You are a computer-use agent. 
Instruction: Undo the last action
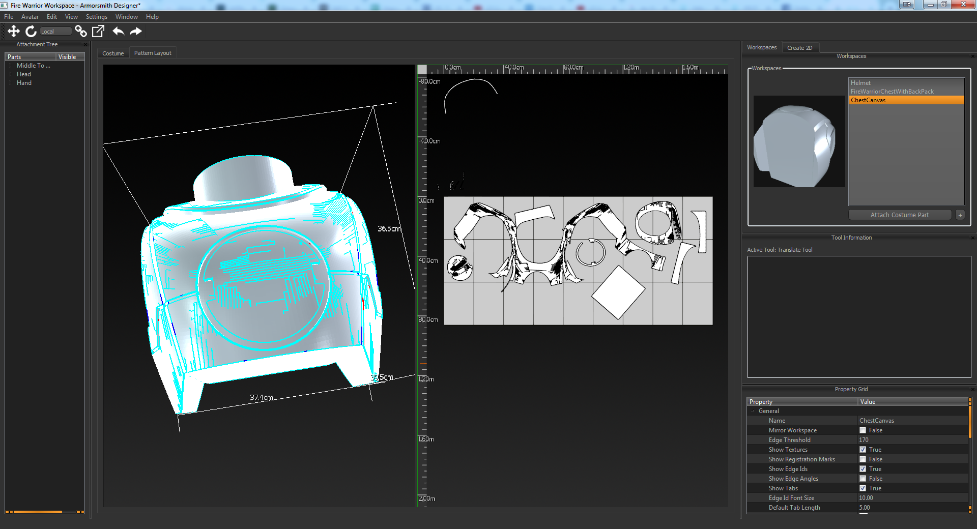(118, 32)
